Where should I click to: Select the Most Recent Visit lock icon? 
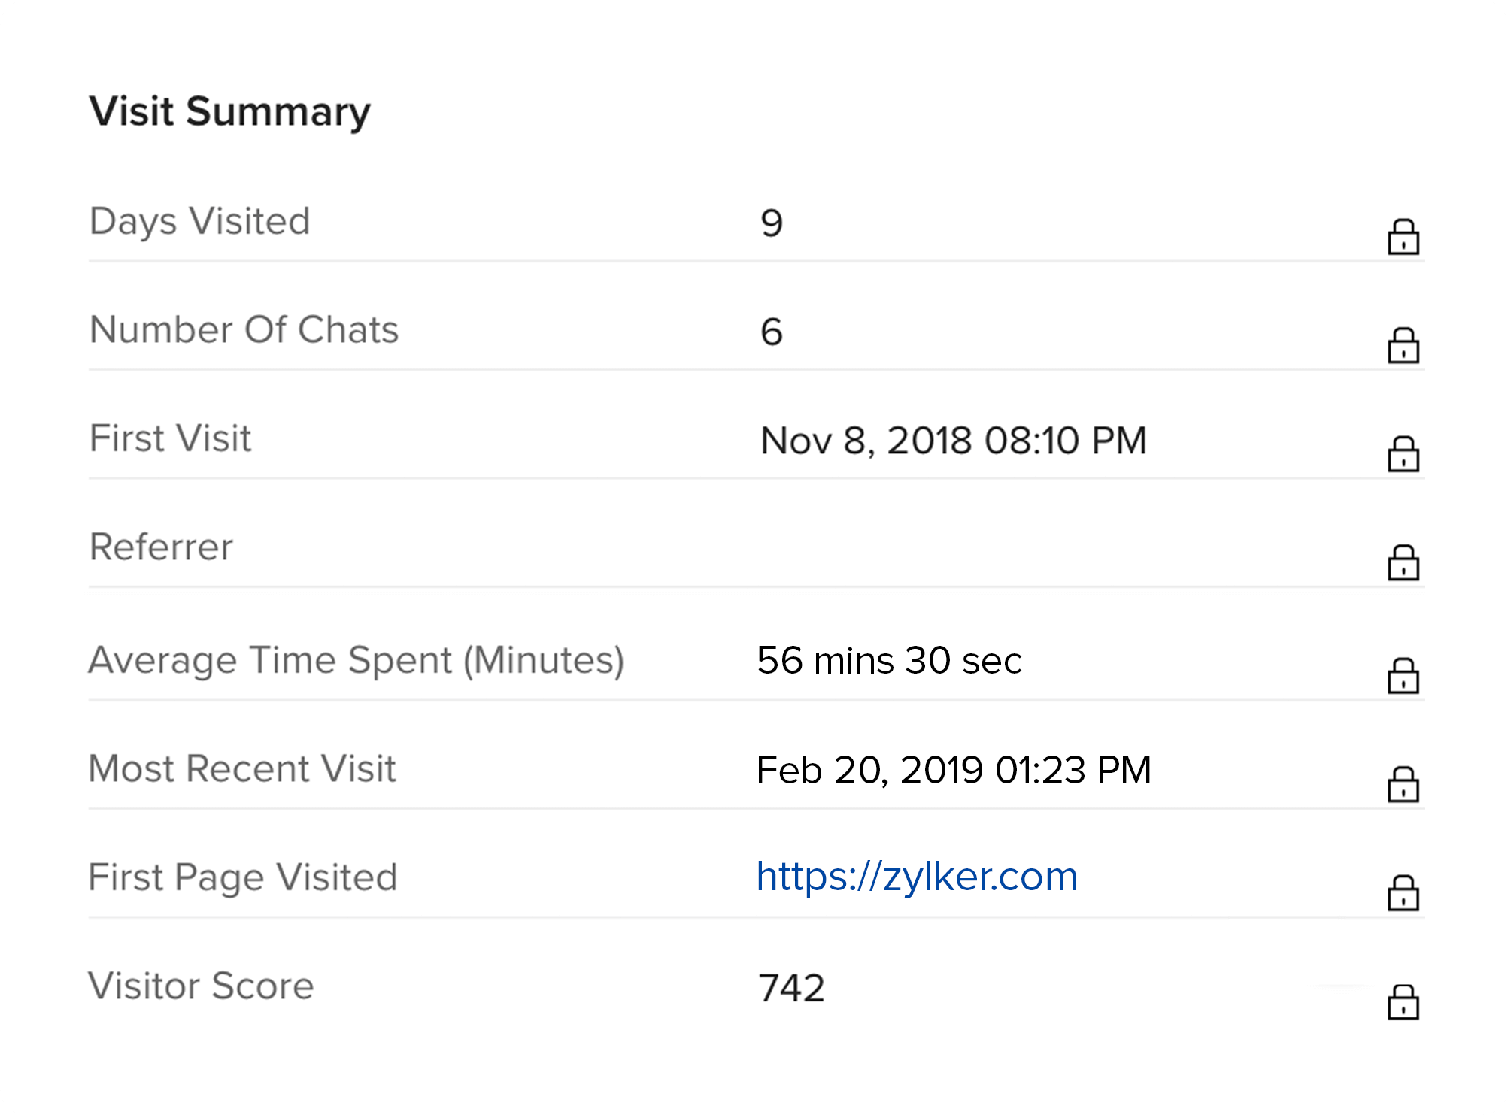click(x=1403, y=785)
